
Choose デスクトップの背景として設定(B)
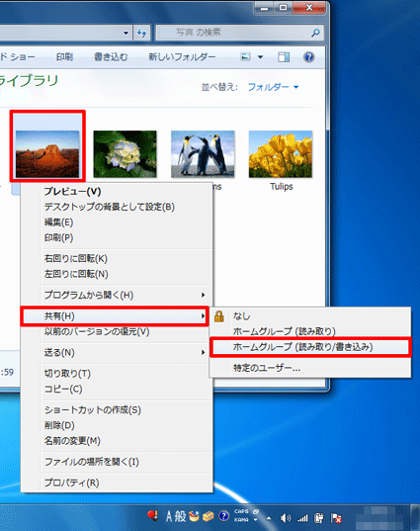117,207
